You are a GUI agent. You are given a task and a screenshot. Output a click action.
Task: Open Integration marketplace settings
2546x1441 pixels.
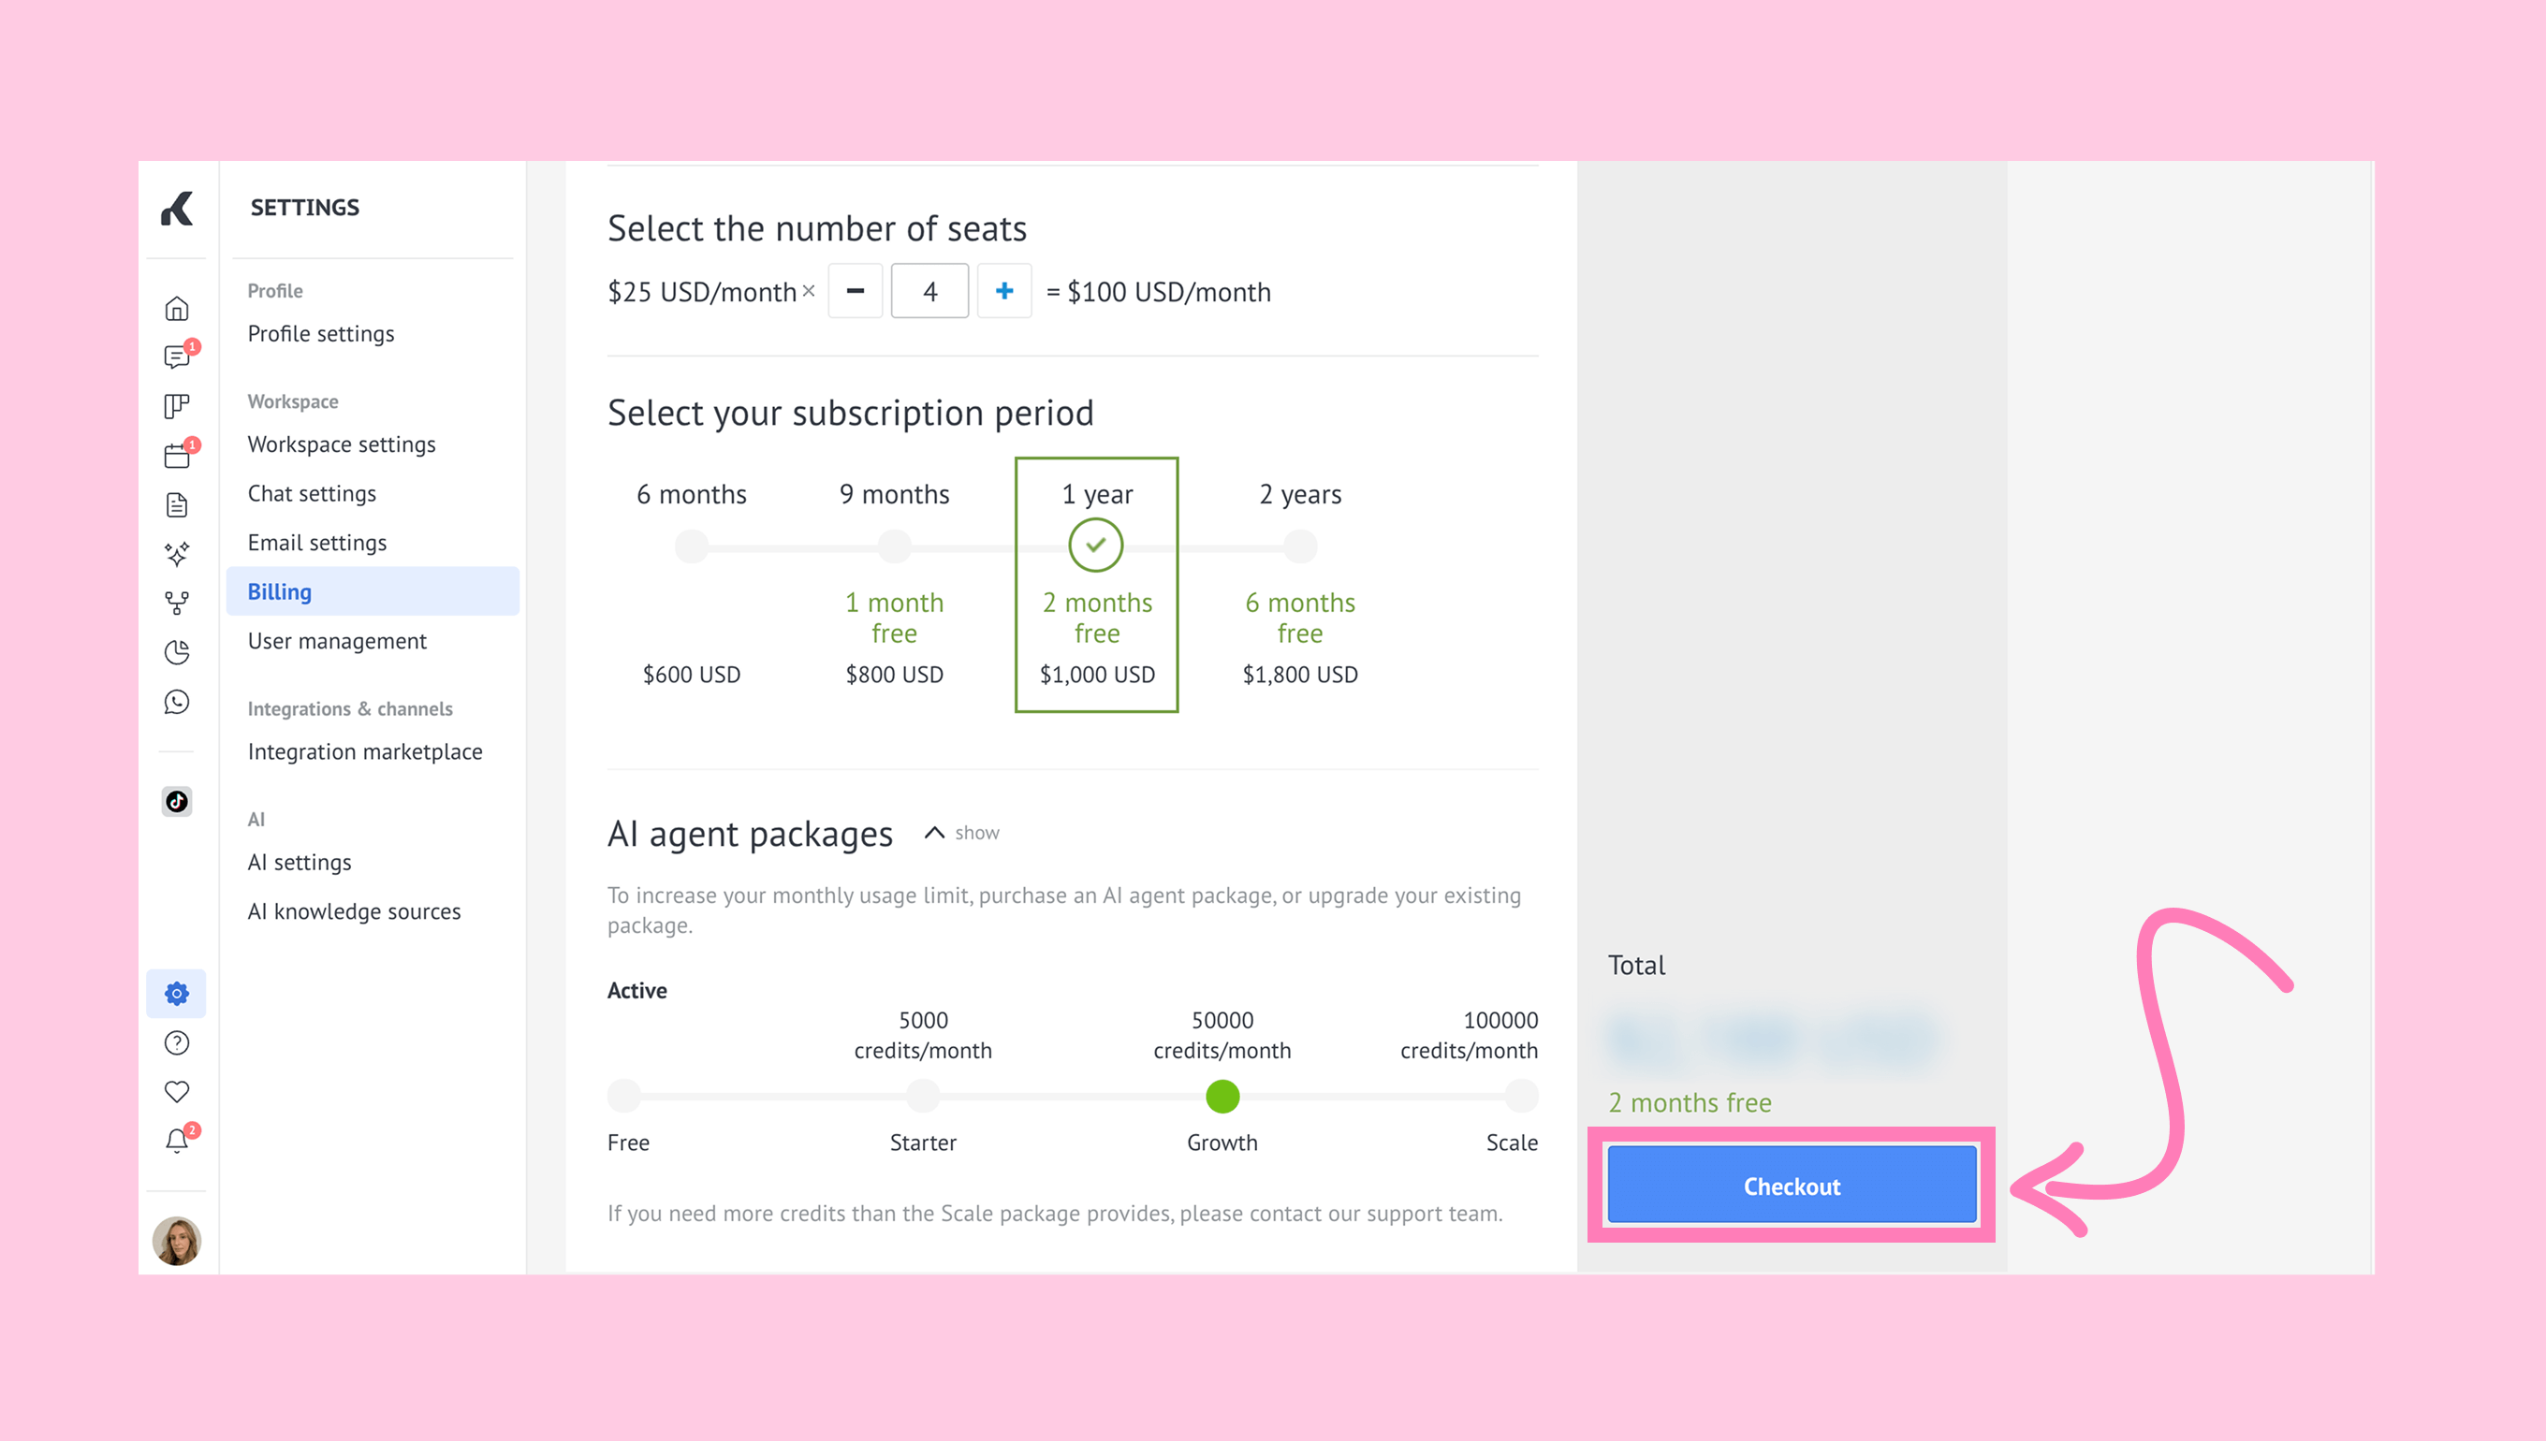364,751
